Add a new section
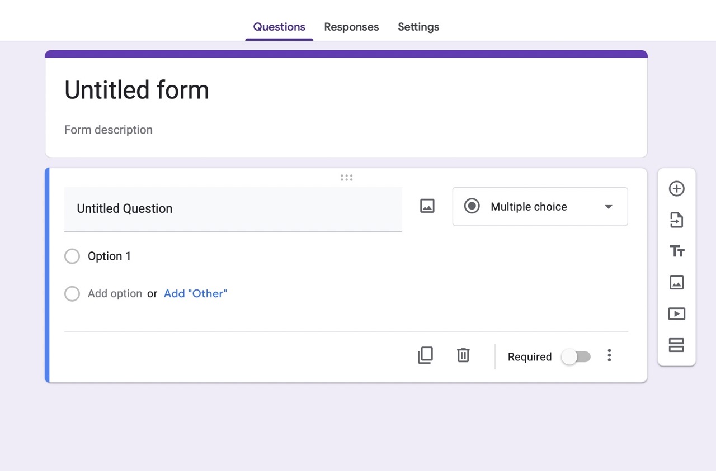The height and width of the screenshot is (471, 716). click(676, 345)
